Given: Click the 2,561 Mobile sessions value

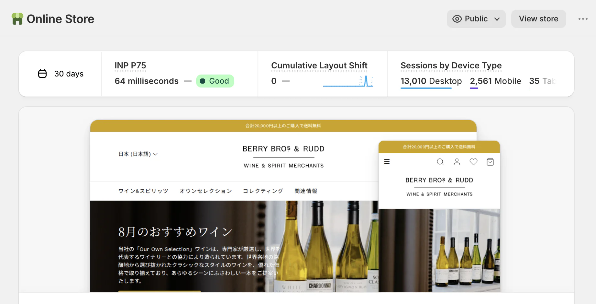Looking at the screenshot, I should 495,81.
